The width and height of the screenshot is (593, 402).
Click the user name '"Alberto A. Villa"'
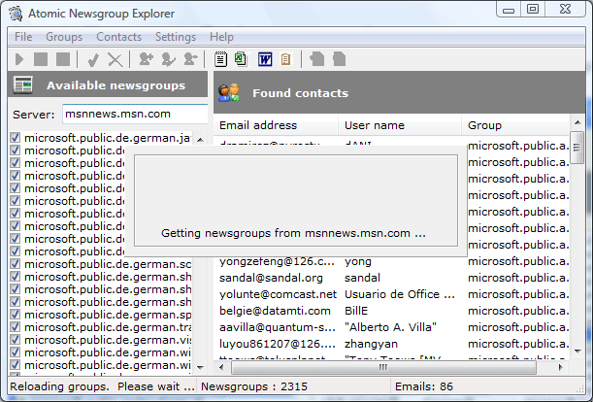391,327
